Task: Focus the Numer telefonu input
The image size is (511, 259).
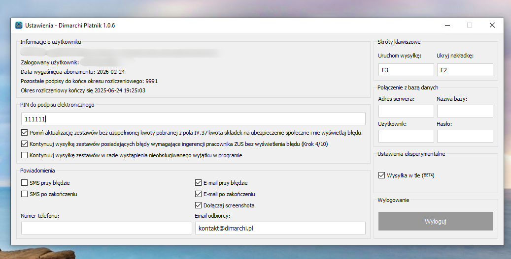Action: pyautogui.click(x=106, y=228)
